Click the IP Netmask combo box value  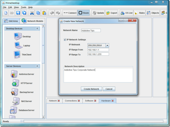tap(97, 45)
